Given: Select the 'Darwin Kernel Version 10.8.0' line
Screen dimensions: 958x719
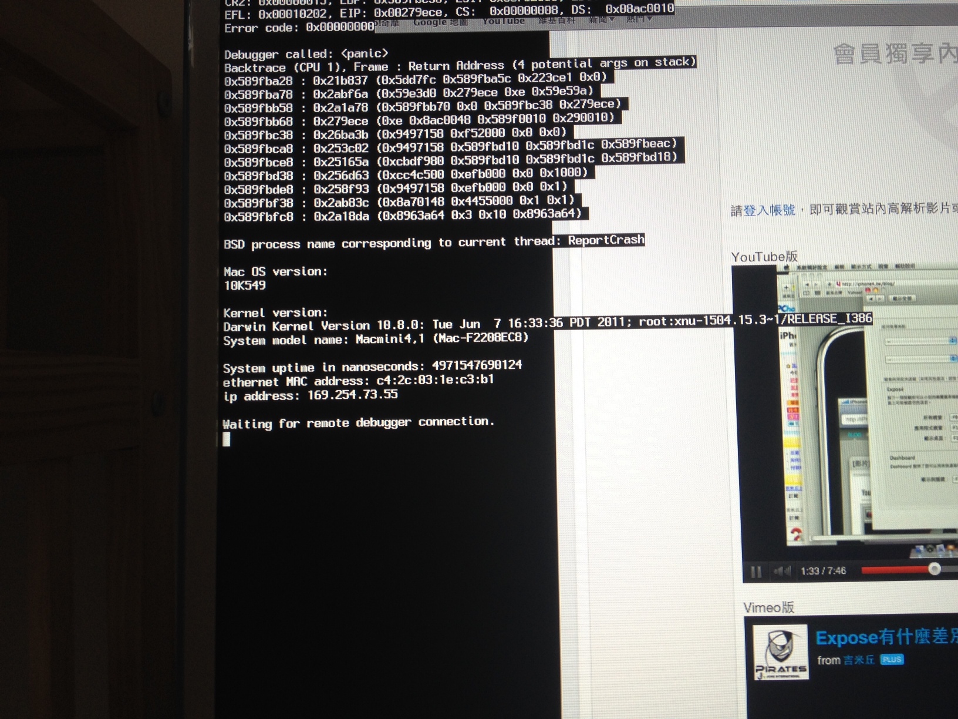Looking at the screenshot, I should click(x=547, y=323).
